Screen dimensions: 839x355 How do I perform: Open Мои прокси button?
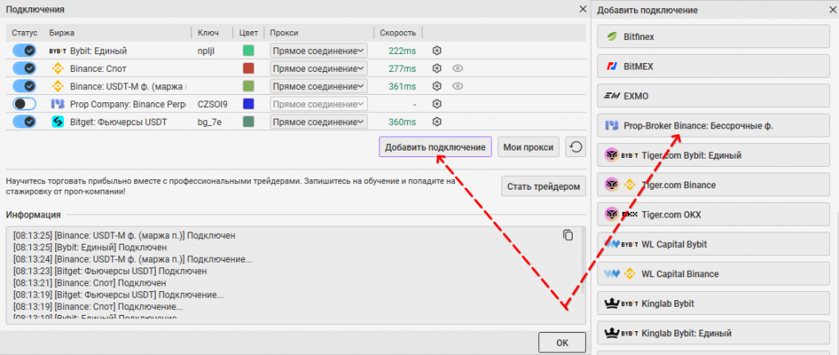528,146
